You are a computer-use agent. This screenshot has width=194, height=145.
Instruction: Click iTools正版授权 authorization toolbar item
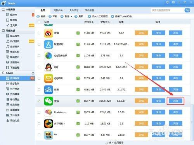tap(98, 16)
